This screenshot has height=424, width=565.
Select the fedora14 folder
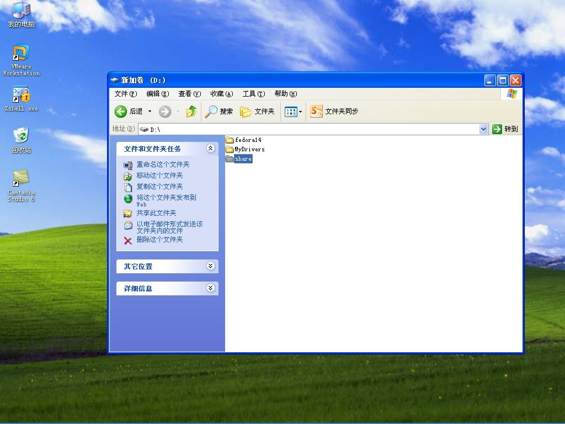point(243,140)
